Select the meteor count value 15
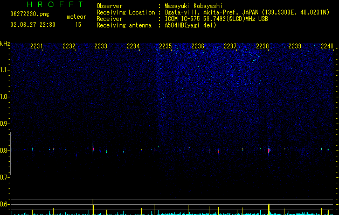Screen dimensions: 339x215 click(78, 25)
